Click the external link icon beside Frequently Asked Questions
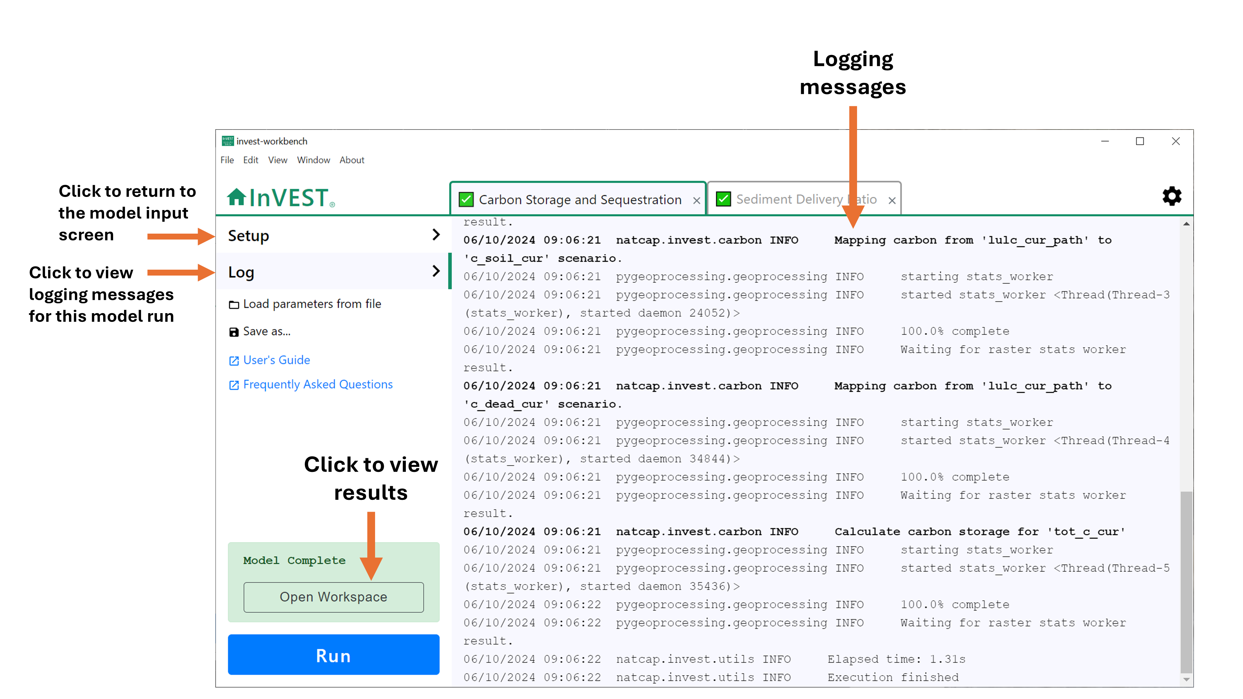Viewport: 1243px width, 699px height. point(234,385)
